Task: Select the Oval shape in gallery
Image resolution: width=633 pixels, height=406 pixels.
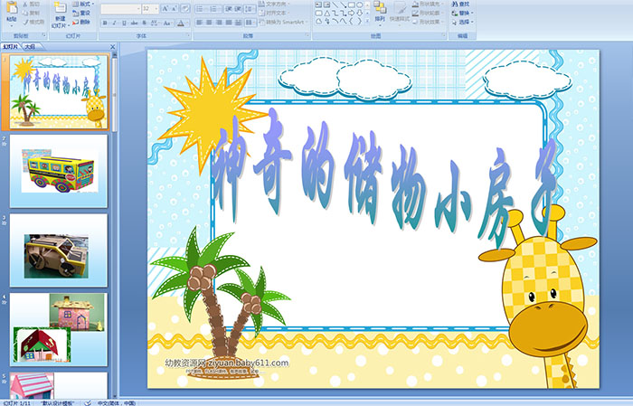Action: pos(360,5)
